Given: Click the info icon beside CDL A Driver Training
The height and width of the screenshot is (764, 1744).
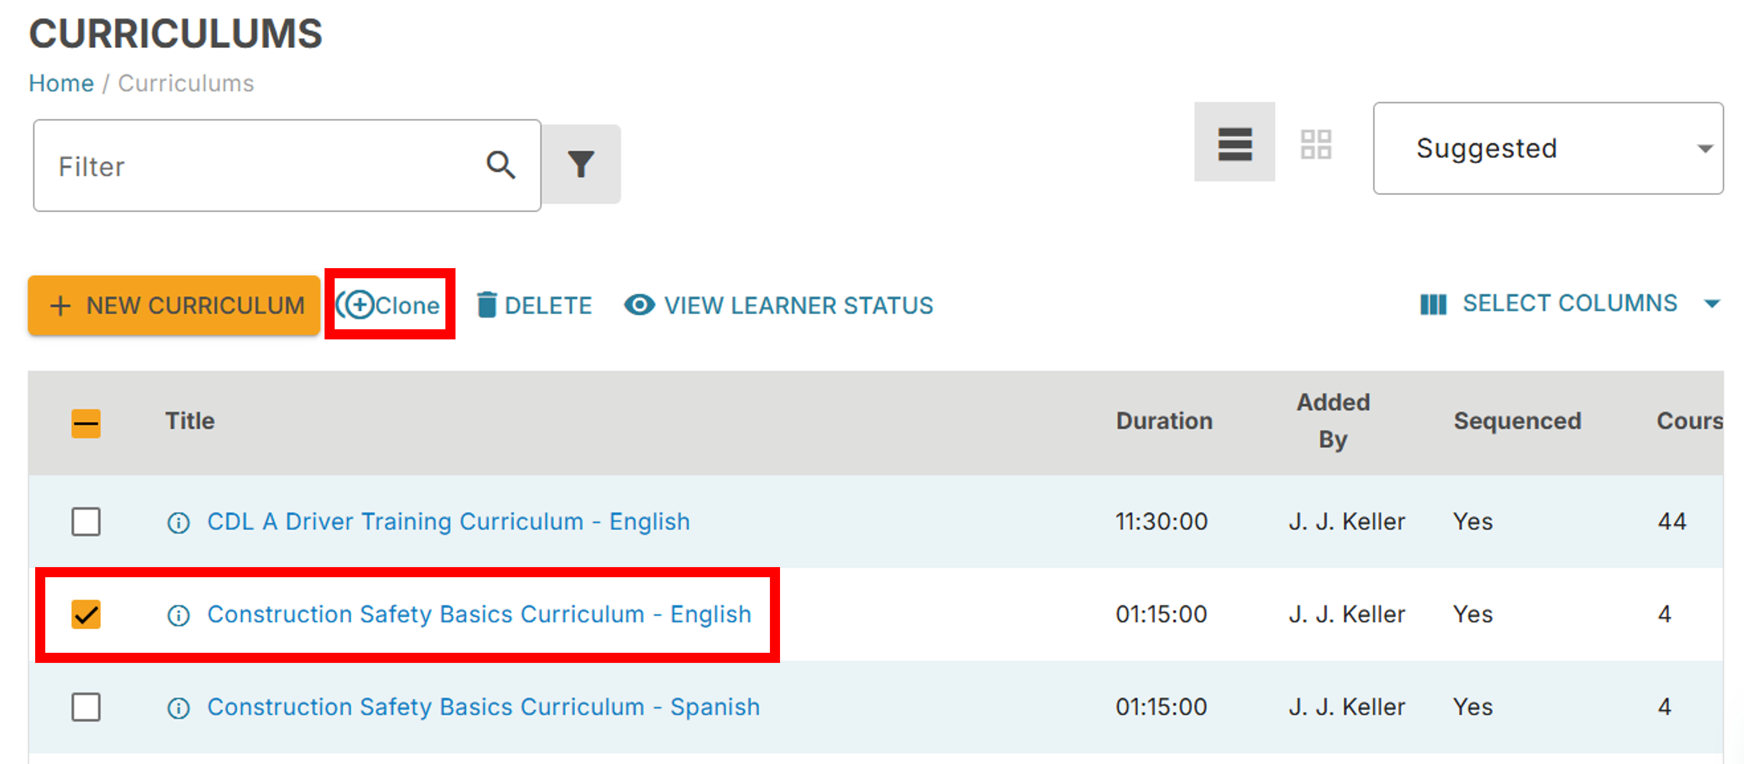Looking at the screenshot, I should pyautogui.click(x=178, y=522).
